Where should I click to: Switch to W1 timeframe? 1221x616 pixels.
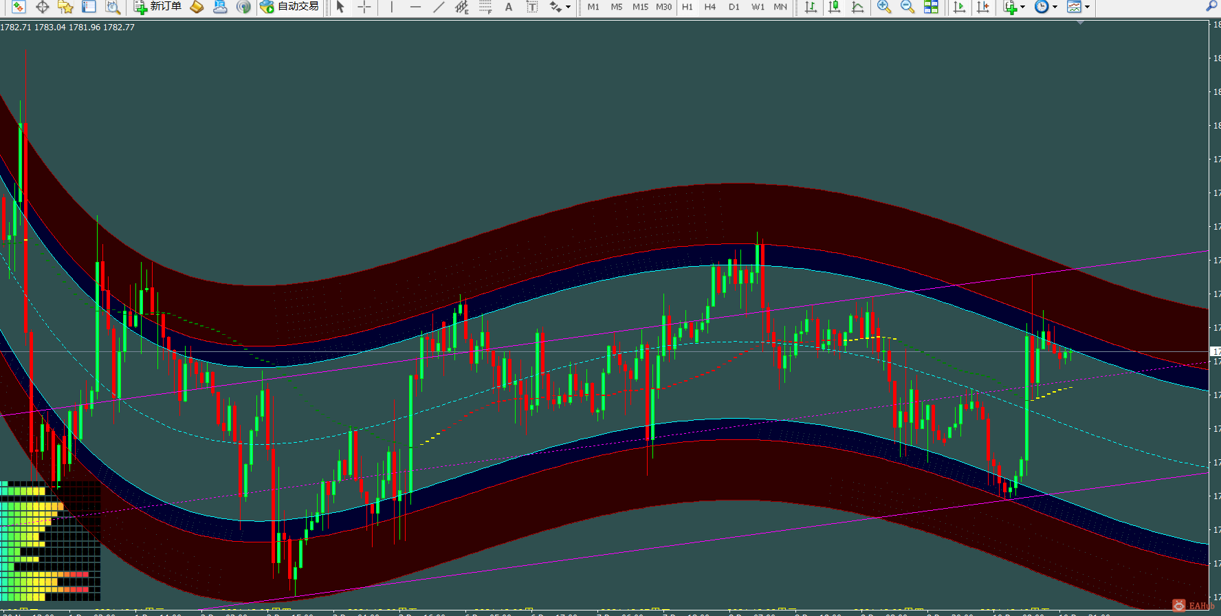click(758, 7)
